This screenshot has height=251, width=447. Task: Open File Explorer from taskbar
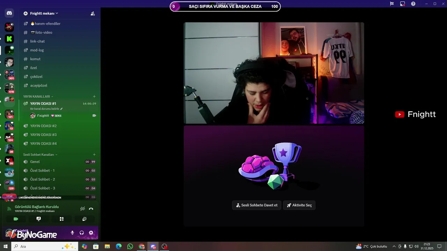point(107,246)
